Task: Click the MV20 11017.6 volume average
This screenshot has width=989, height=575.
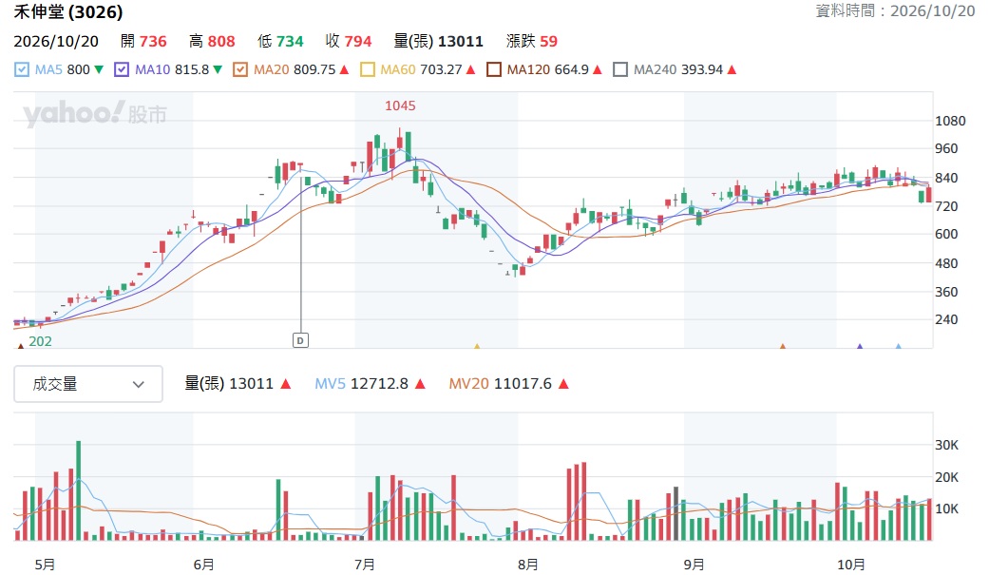Action: click(x=508, y=384)
